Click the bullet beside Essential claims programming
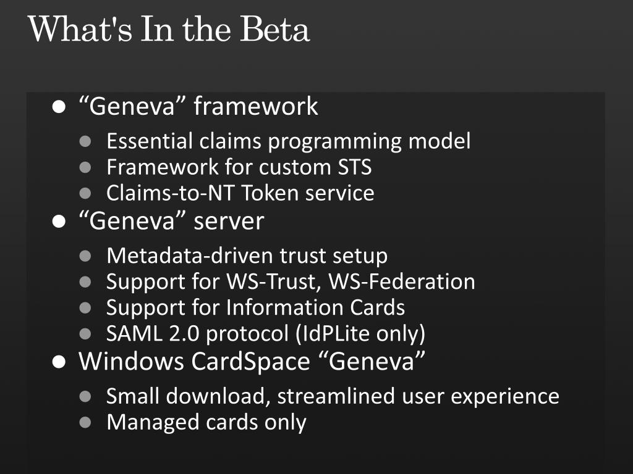Viewport: 633px width, 474px height. tap(85, 141)
